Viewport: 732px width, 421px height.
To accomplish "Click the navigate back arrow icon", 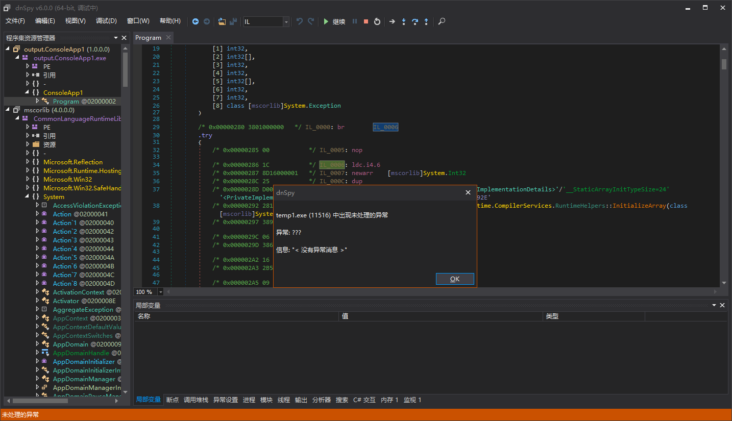I will (x=196, y=21).
